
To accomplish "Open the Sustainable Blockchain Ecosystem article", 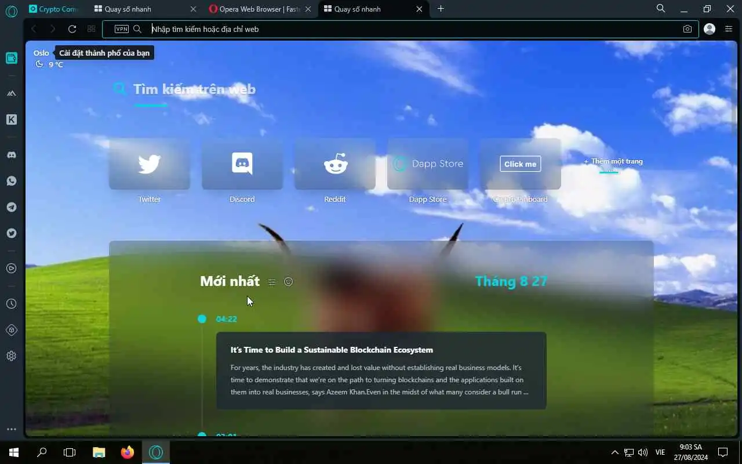I will (381, 371).
